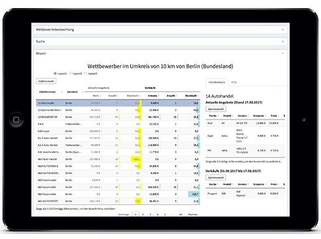Open the Händlerdetails tab
The height and width of the screenshot is (239, 321).
(x=216, y=82)
